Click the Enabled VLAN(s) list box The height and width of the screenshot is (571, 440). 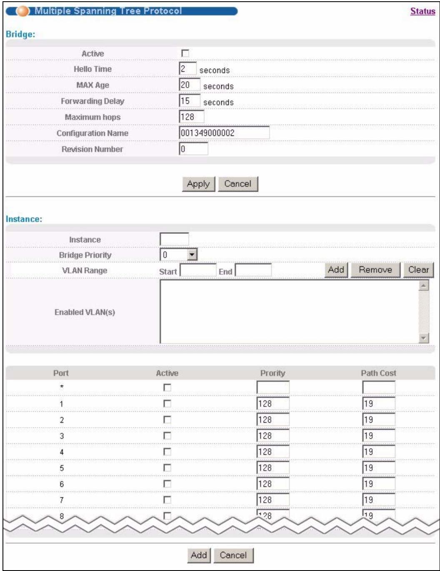[295, 312]
